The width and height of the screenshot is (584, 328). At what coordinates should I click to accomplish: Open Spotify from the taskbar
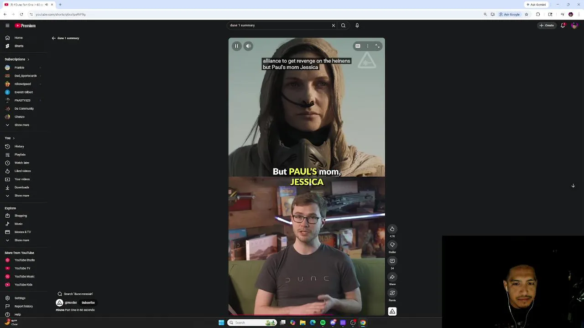(323, 323)
